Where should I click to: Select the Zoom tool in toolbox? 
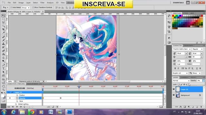tap(4, 90)
